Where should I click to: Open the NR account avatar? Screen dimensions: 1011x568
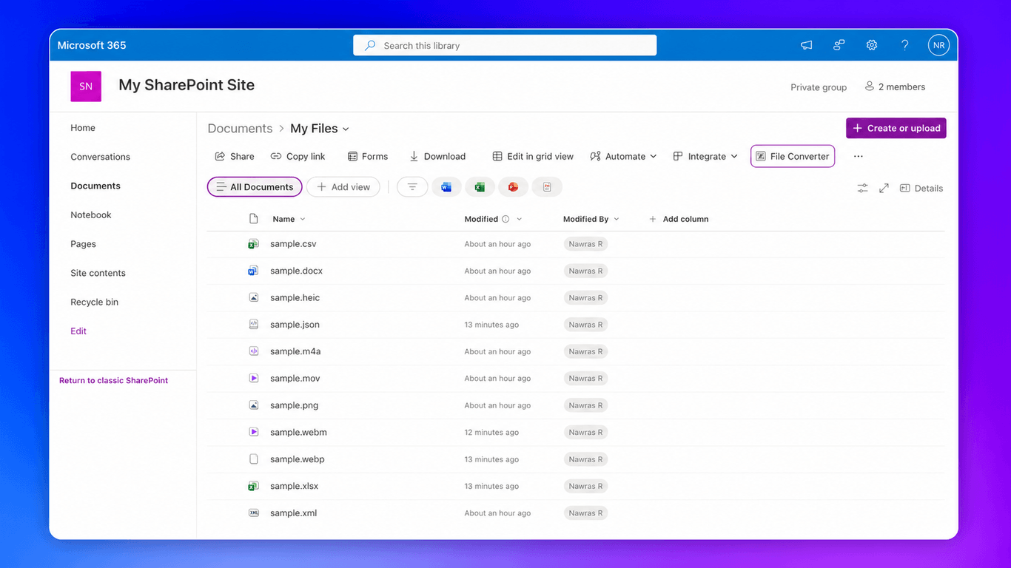(x=938, y=45)
